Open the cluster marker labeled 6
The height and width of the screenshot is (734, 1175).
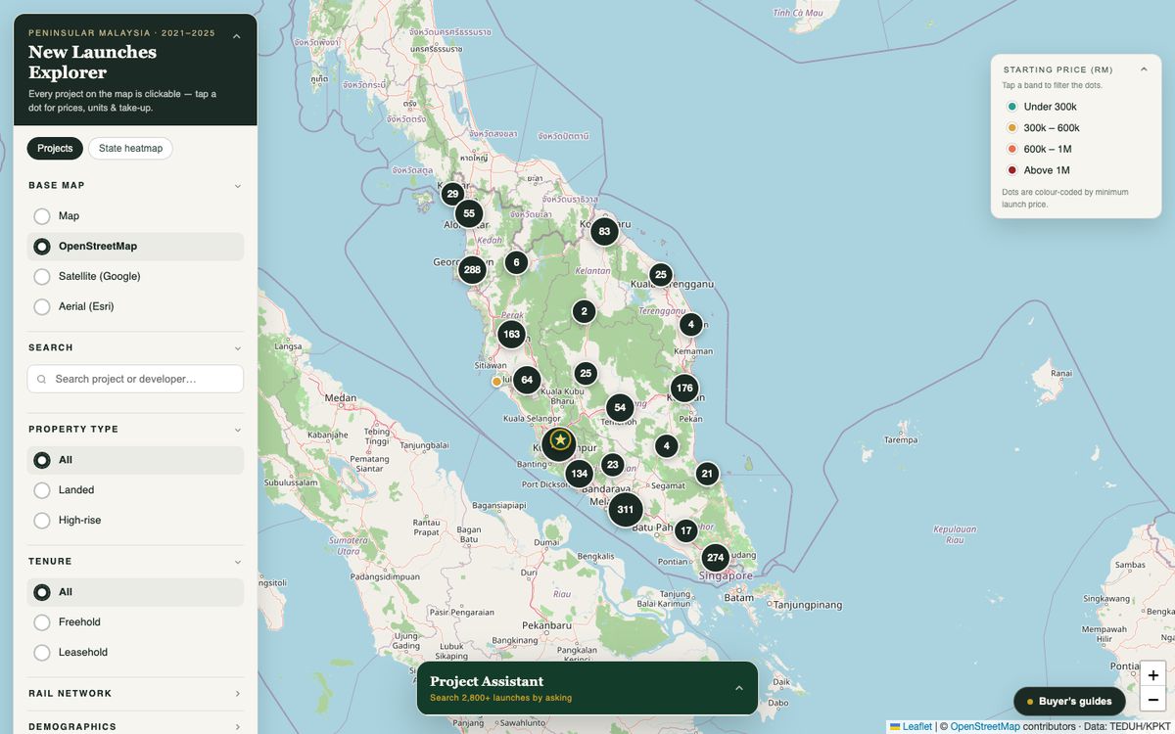click(x=516, y=262)
